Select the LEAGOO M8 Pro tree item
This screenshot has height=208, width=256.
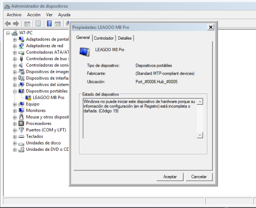pos(49,98)
